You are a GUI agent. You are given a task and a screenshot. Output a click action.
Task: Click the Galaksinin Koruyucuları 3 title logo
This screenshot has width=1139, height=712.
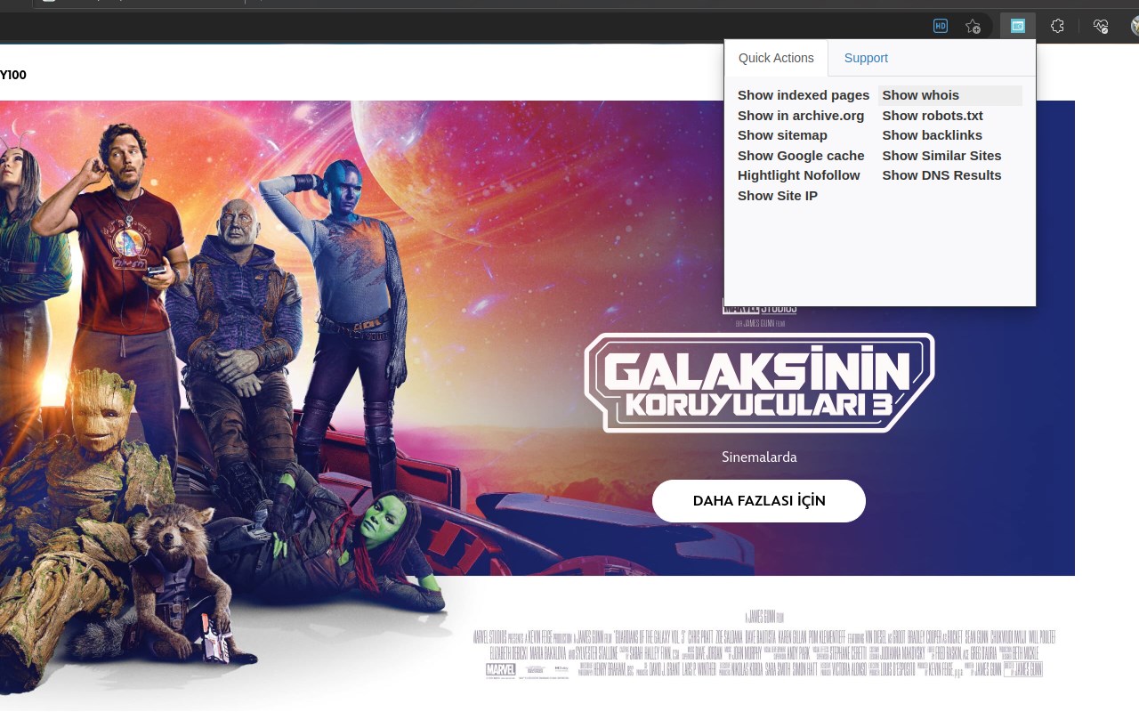coord(759,383)
